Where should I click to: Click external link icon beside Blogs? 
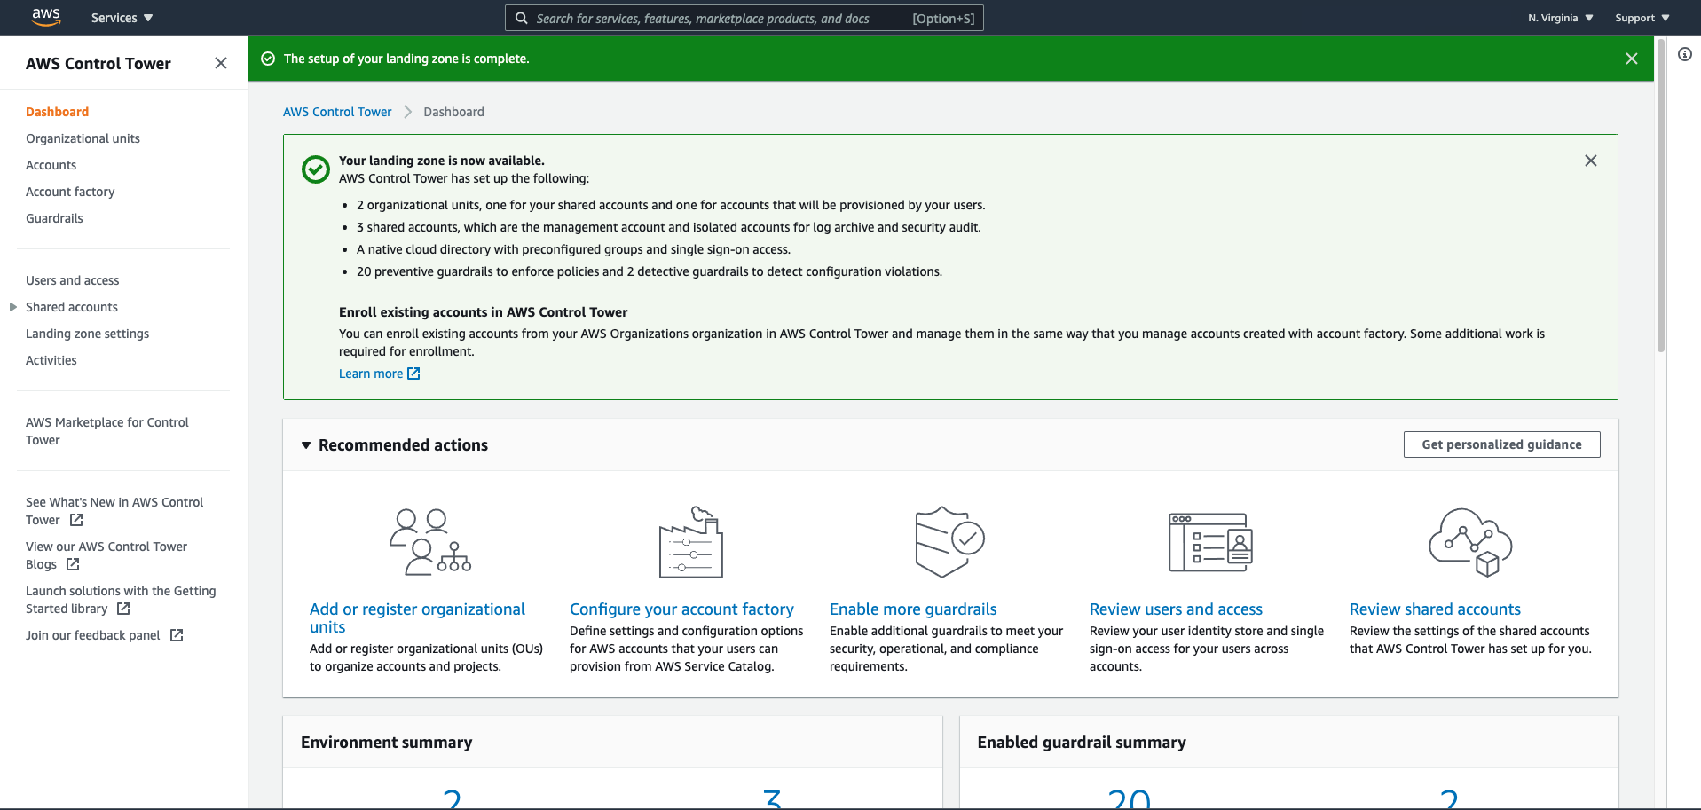point(73,564)
